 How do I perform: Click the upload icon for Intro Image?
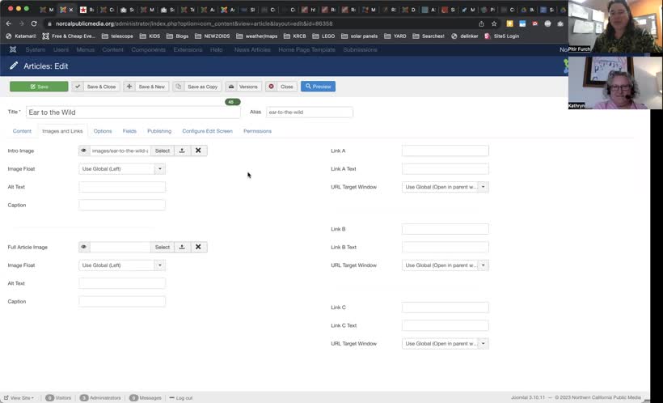coord(182,151)
